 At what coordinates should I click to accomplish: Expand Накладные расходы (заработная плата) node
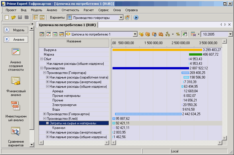tap(47, 77)
